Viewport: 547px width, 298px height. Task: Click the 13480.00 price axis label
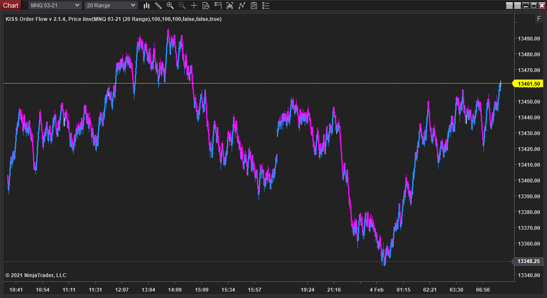pyautogui.click(x=529, y=55)
